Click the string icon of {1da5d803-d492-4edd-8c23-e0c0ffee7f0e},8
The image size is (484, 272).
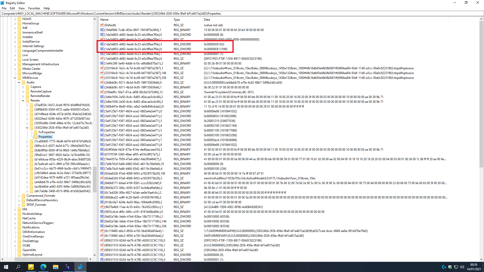[102, 58]
